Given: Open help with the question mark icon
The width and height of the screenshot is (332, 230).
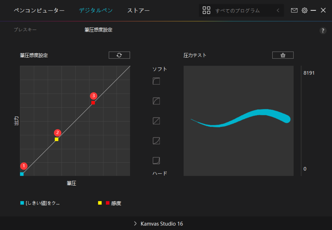Looking at the screenshot, I should coord(323,31).
